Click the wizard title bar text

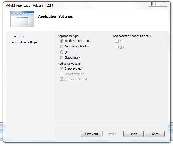pyautogui.click(x=29, y=6)
